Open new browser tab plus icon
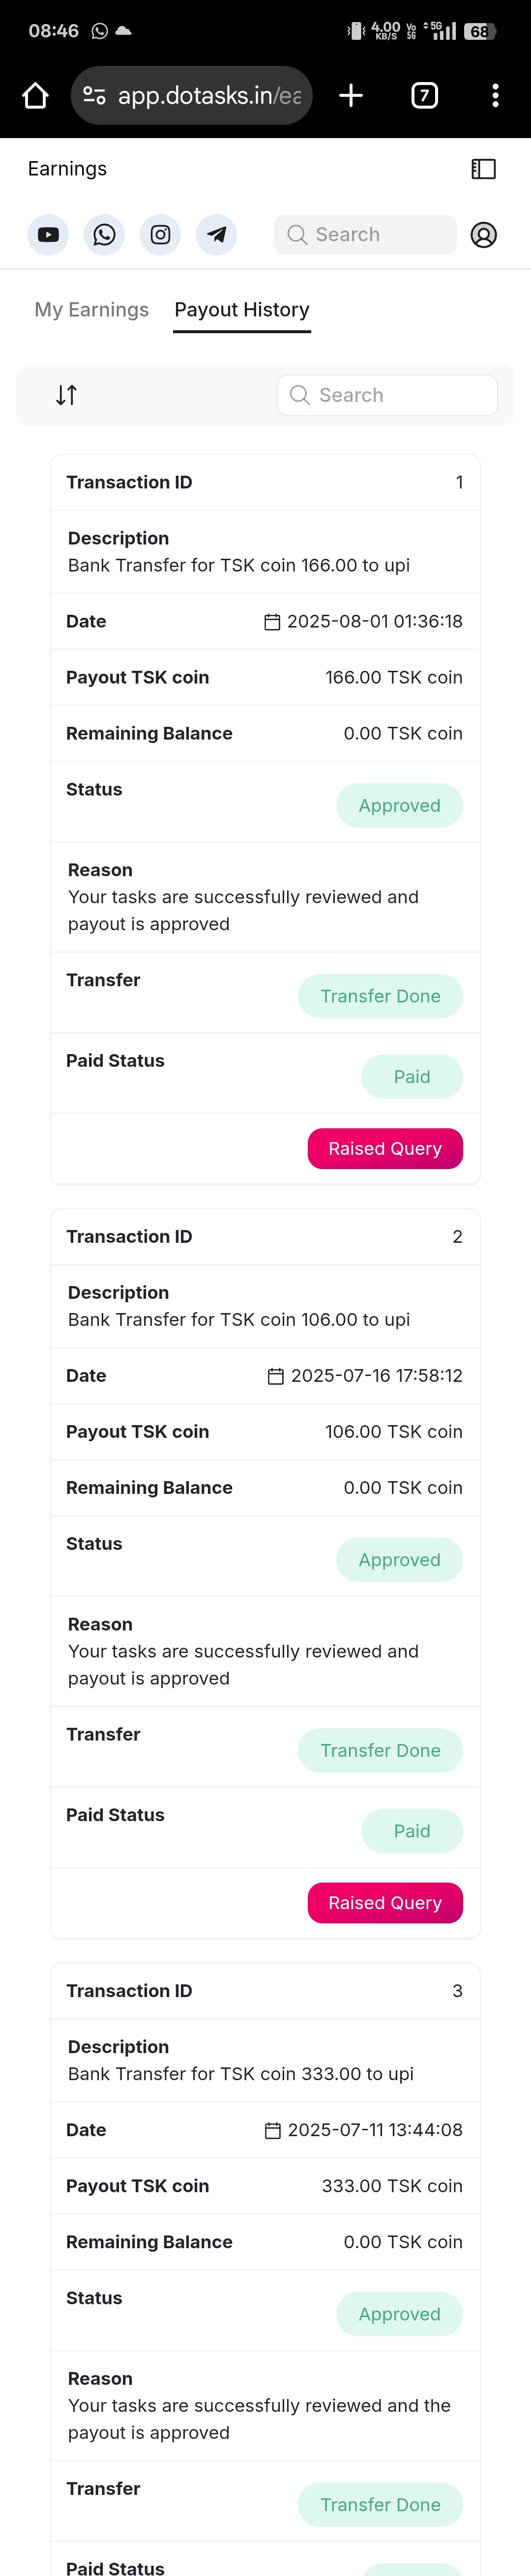 pyautogui.click(x=351, y=95)
